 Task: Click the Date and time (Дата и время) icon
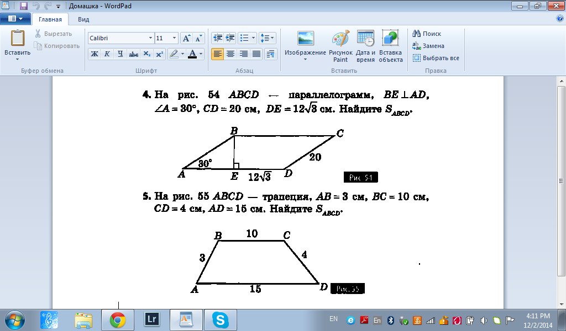365,46
